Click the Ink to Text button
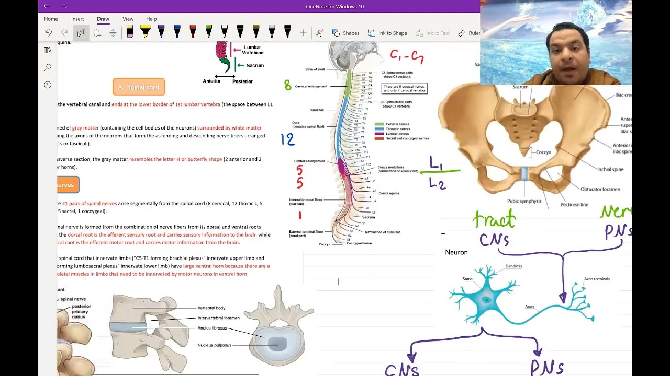Screen dimensions: 670x376 (432, 33)
